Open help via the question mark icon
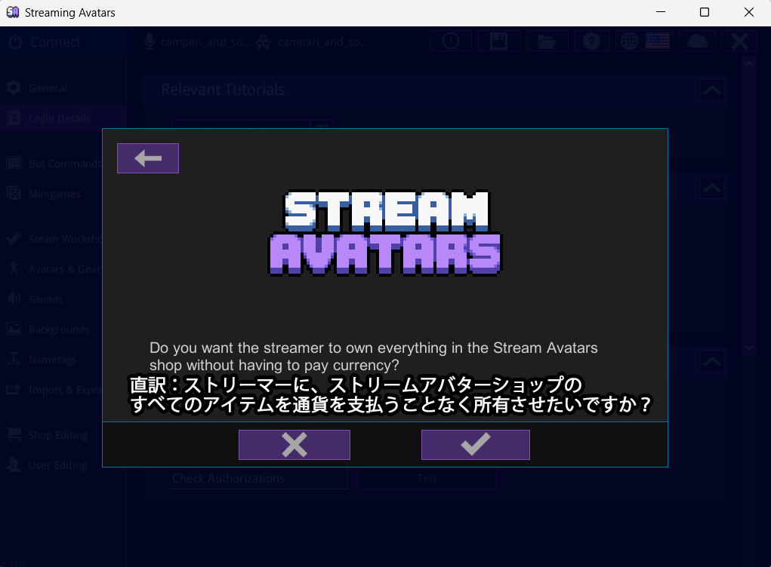This screenshot has height=567, width=771. [x=591, y=41]
